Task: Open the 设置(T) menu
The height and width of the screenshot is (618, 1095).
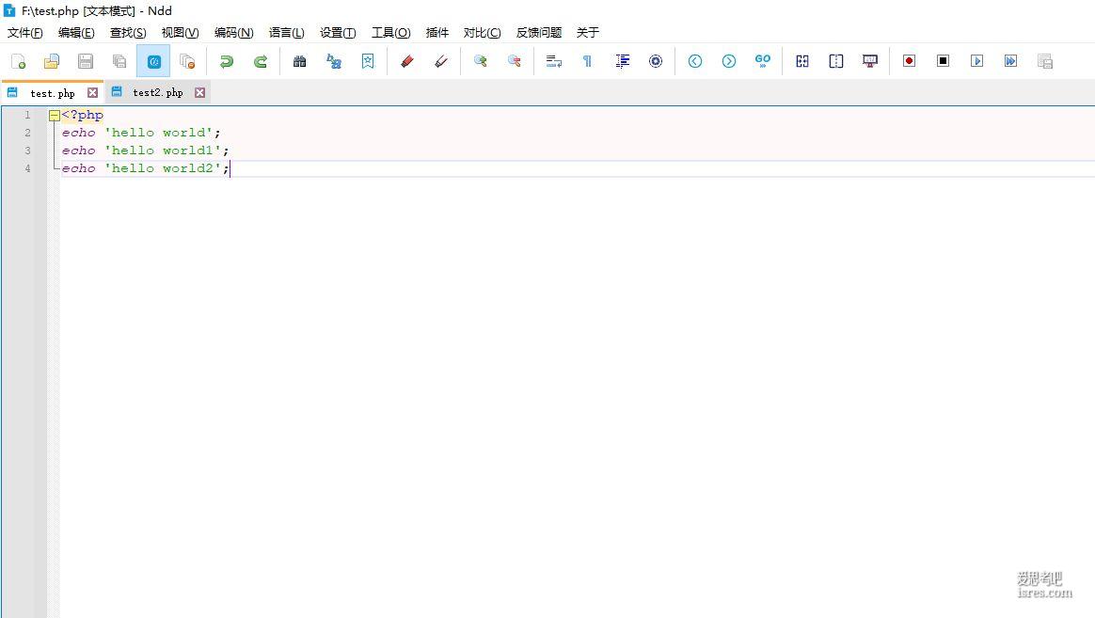Action: [x=338, y=33]
